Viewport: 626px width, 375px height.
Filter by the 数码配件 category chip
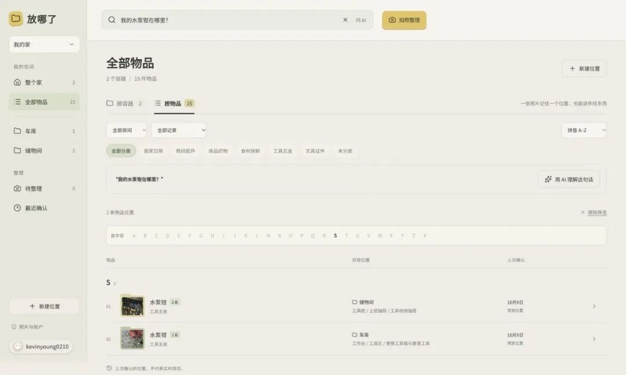[185, 151]
